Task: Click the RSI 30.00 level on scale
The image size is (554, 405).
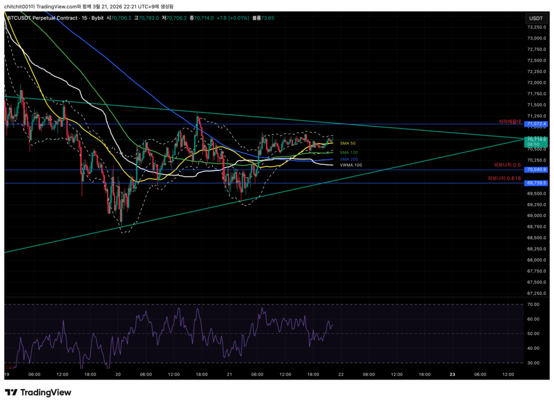Action: tap(534, 363)
